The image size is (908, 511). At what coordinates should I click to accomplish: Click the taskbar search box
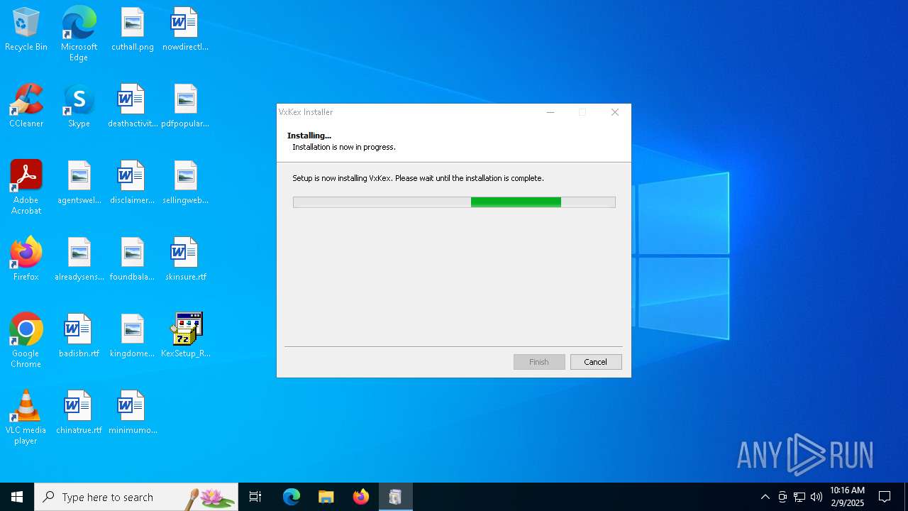pos(136,497)
